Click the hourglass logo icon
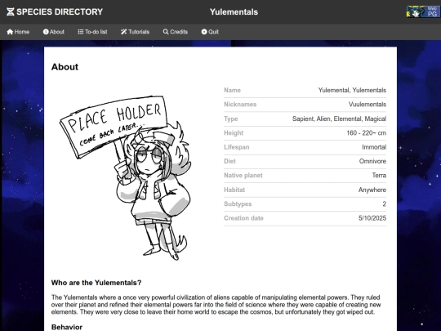The width and height of the screenshot is (441, 331). coord(10,11)
